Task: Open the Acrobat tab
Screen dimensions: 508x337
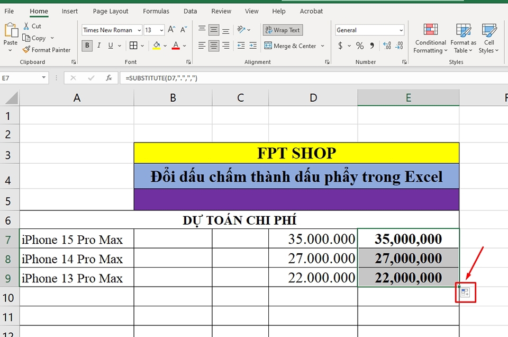Action: coord(311,11)
